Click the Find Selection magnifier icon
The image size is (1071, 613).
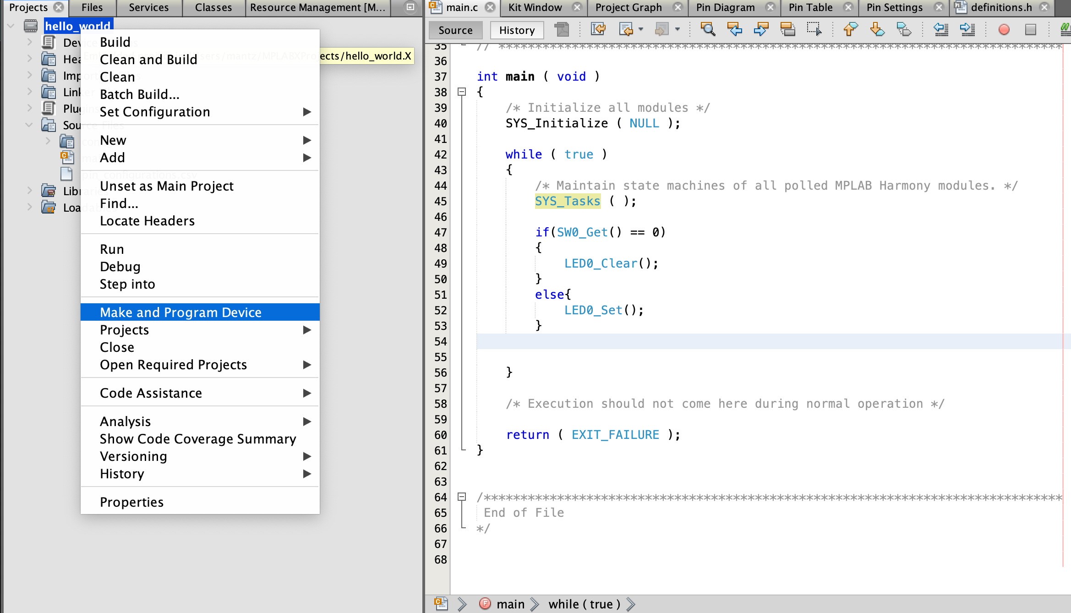click(x=708, y=30)
